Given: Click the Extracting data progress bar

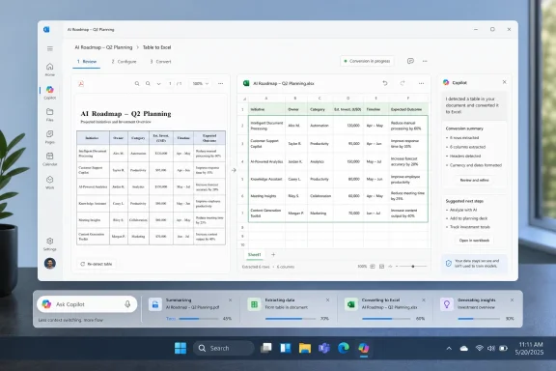Looking at the screenshot, I should (290, 319).
